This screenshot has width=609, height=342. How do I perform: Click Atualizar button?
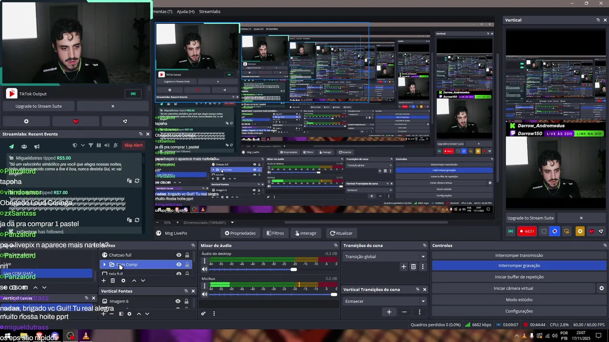point(341,233)
